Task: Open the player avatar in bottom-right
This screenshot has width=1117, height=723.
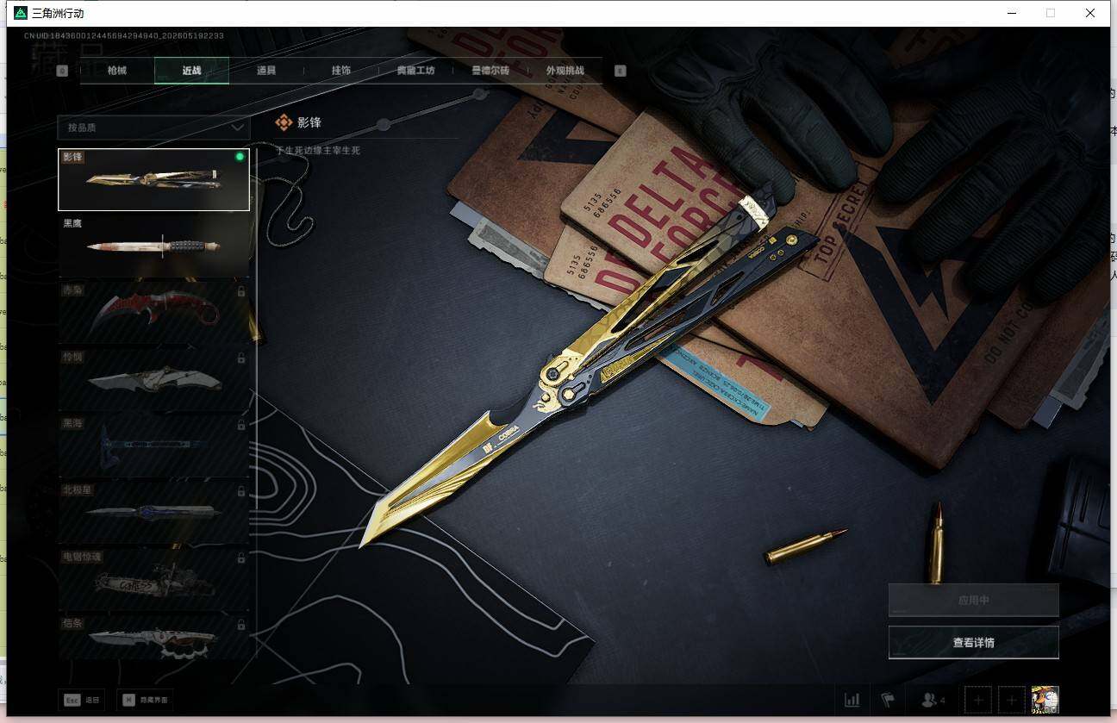Action: tap(1045, 700)
